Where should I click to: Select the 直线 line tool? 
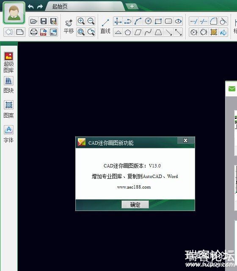pos(105,27)
